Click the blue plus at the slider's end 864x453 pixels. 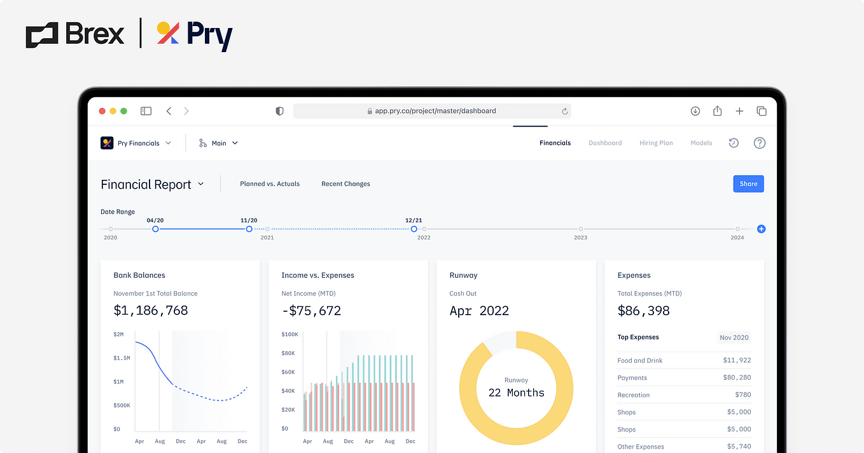(x=761, y=229)
